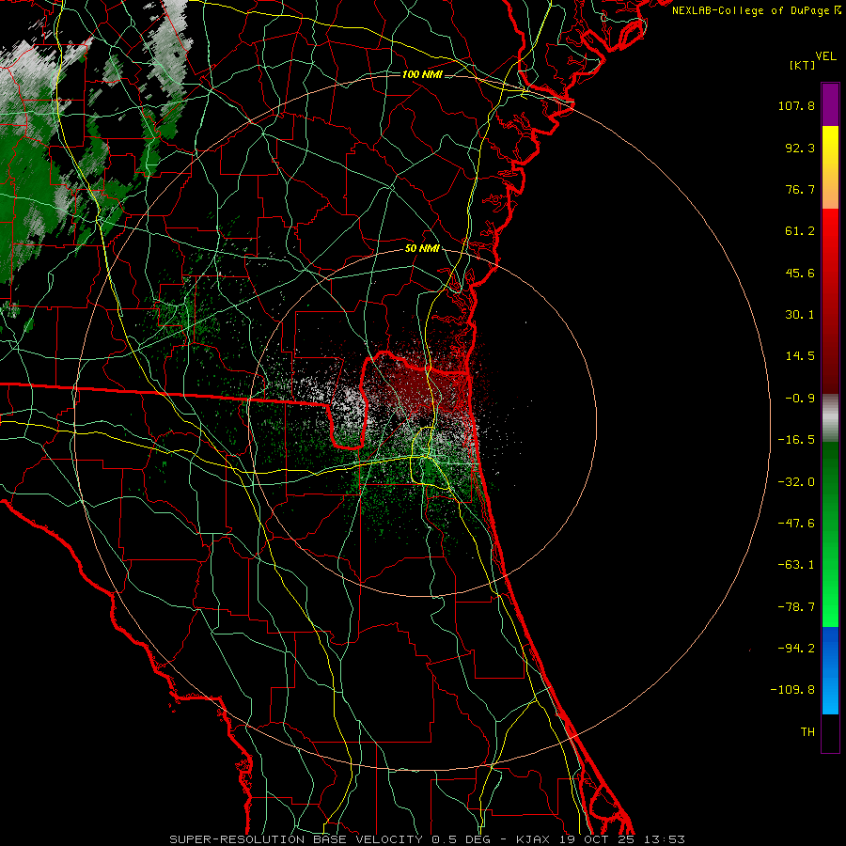Select the 76.7 velocity scale value

(x=800, y=189)
